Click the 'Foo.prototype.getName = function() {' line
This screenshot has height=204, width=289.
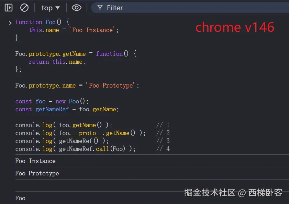click(76, 54)
